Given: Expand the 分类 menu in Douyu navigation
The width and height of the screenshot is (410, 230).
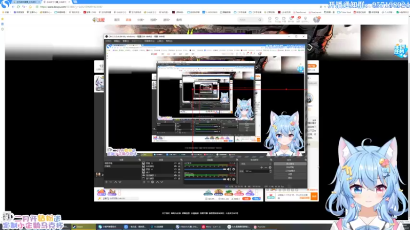Looking at the screenshot, I should [x=140, y=20].
